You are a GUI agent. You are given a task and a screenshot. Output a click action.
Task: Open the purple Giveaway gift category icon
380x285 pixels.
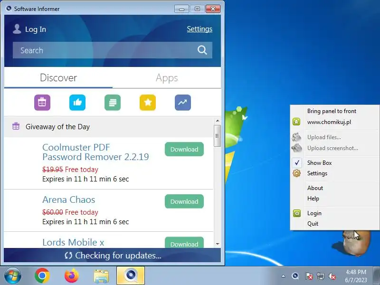[x=42, y=103]
